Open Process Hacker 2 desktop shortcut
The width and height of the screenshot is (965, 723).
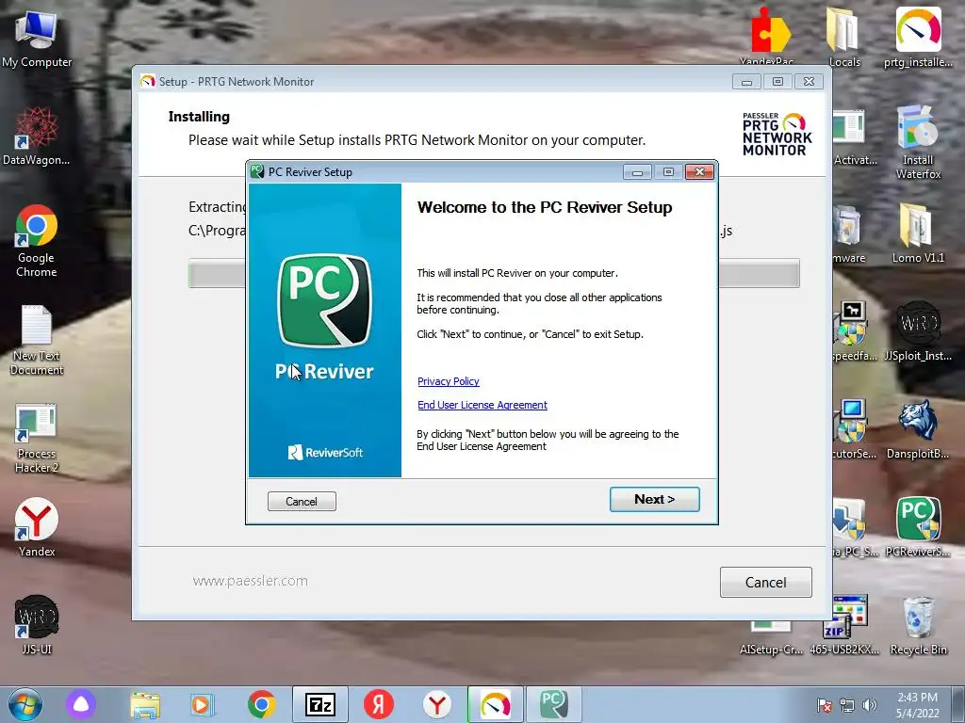tap(37, 439)
